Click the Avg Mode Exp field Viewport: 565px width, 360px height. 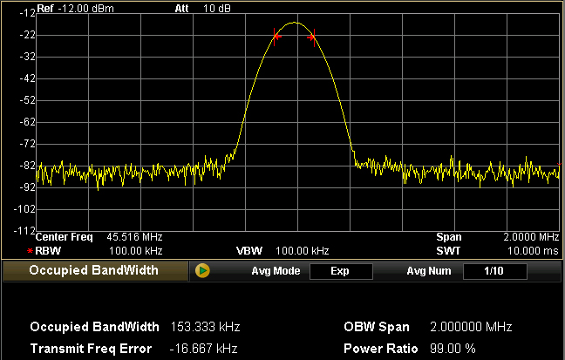(341, 271)
